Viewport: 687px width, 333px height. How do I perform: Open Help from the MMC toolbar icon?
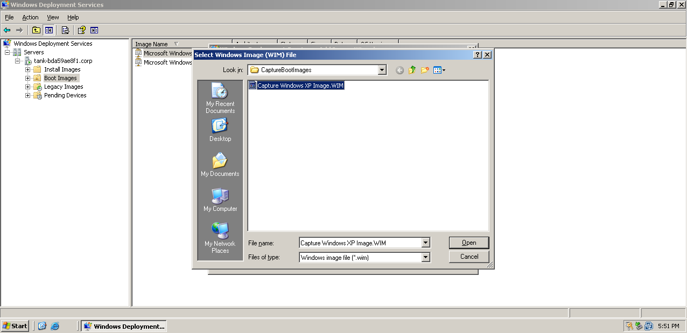coord(82,30)
